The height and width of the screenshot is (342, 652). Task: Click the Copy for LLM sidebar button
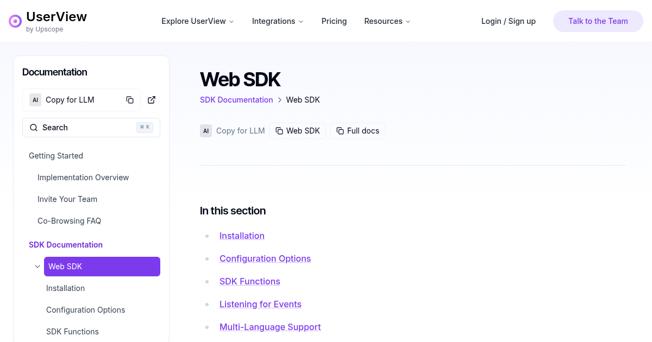pyautogui.click(x=81, y=100)
